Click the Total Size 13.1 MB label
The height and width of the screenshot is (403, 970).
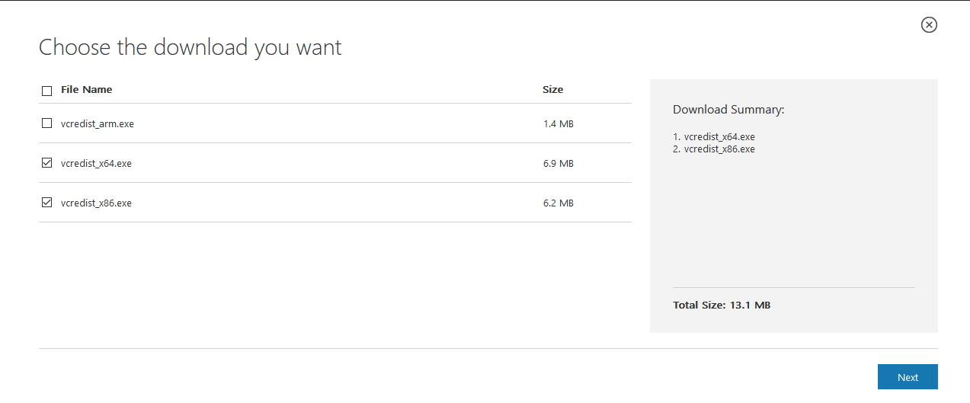(722, 305)
